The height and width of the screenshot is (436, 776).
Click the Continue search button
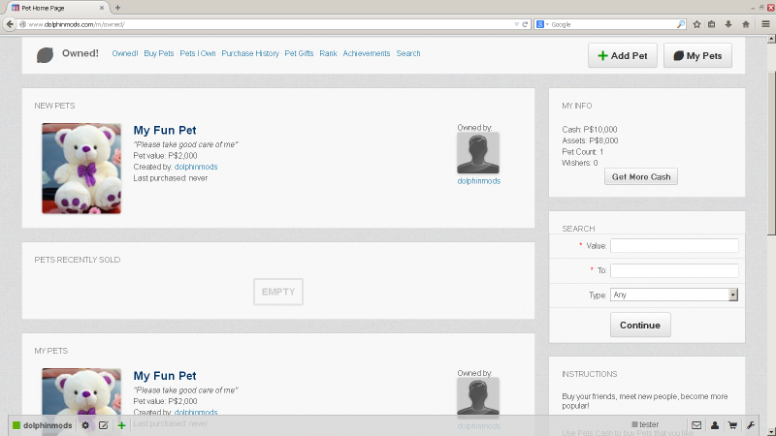(640, 325)
